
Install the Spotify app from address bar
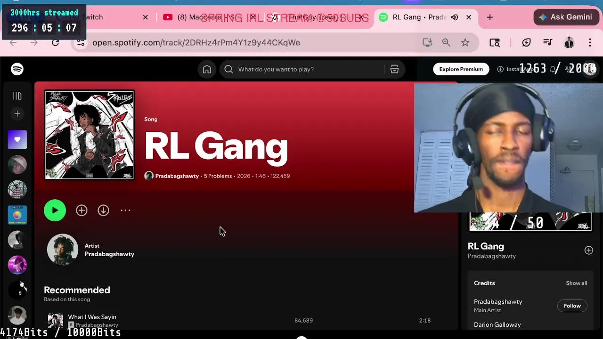[427, 43]
